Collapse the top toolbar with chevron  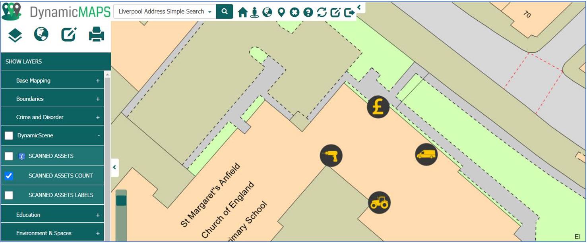(x=359, y=7)
